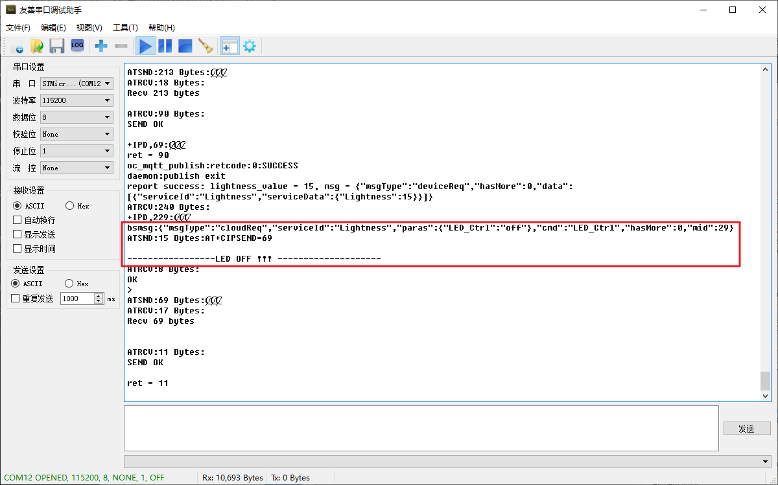This screenshot has width=778, height=485.
Task: Click the "ret = 90" log line
Action: (x=148, y=155)
